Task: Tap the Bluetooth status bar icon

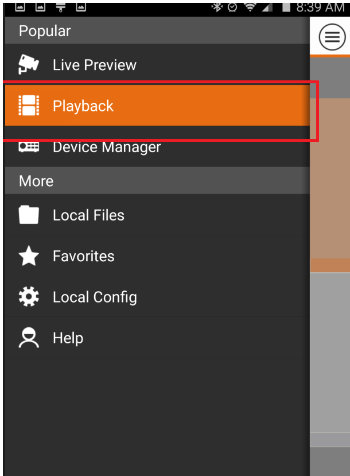Action: click(x=217, y=7)
